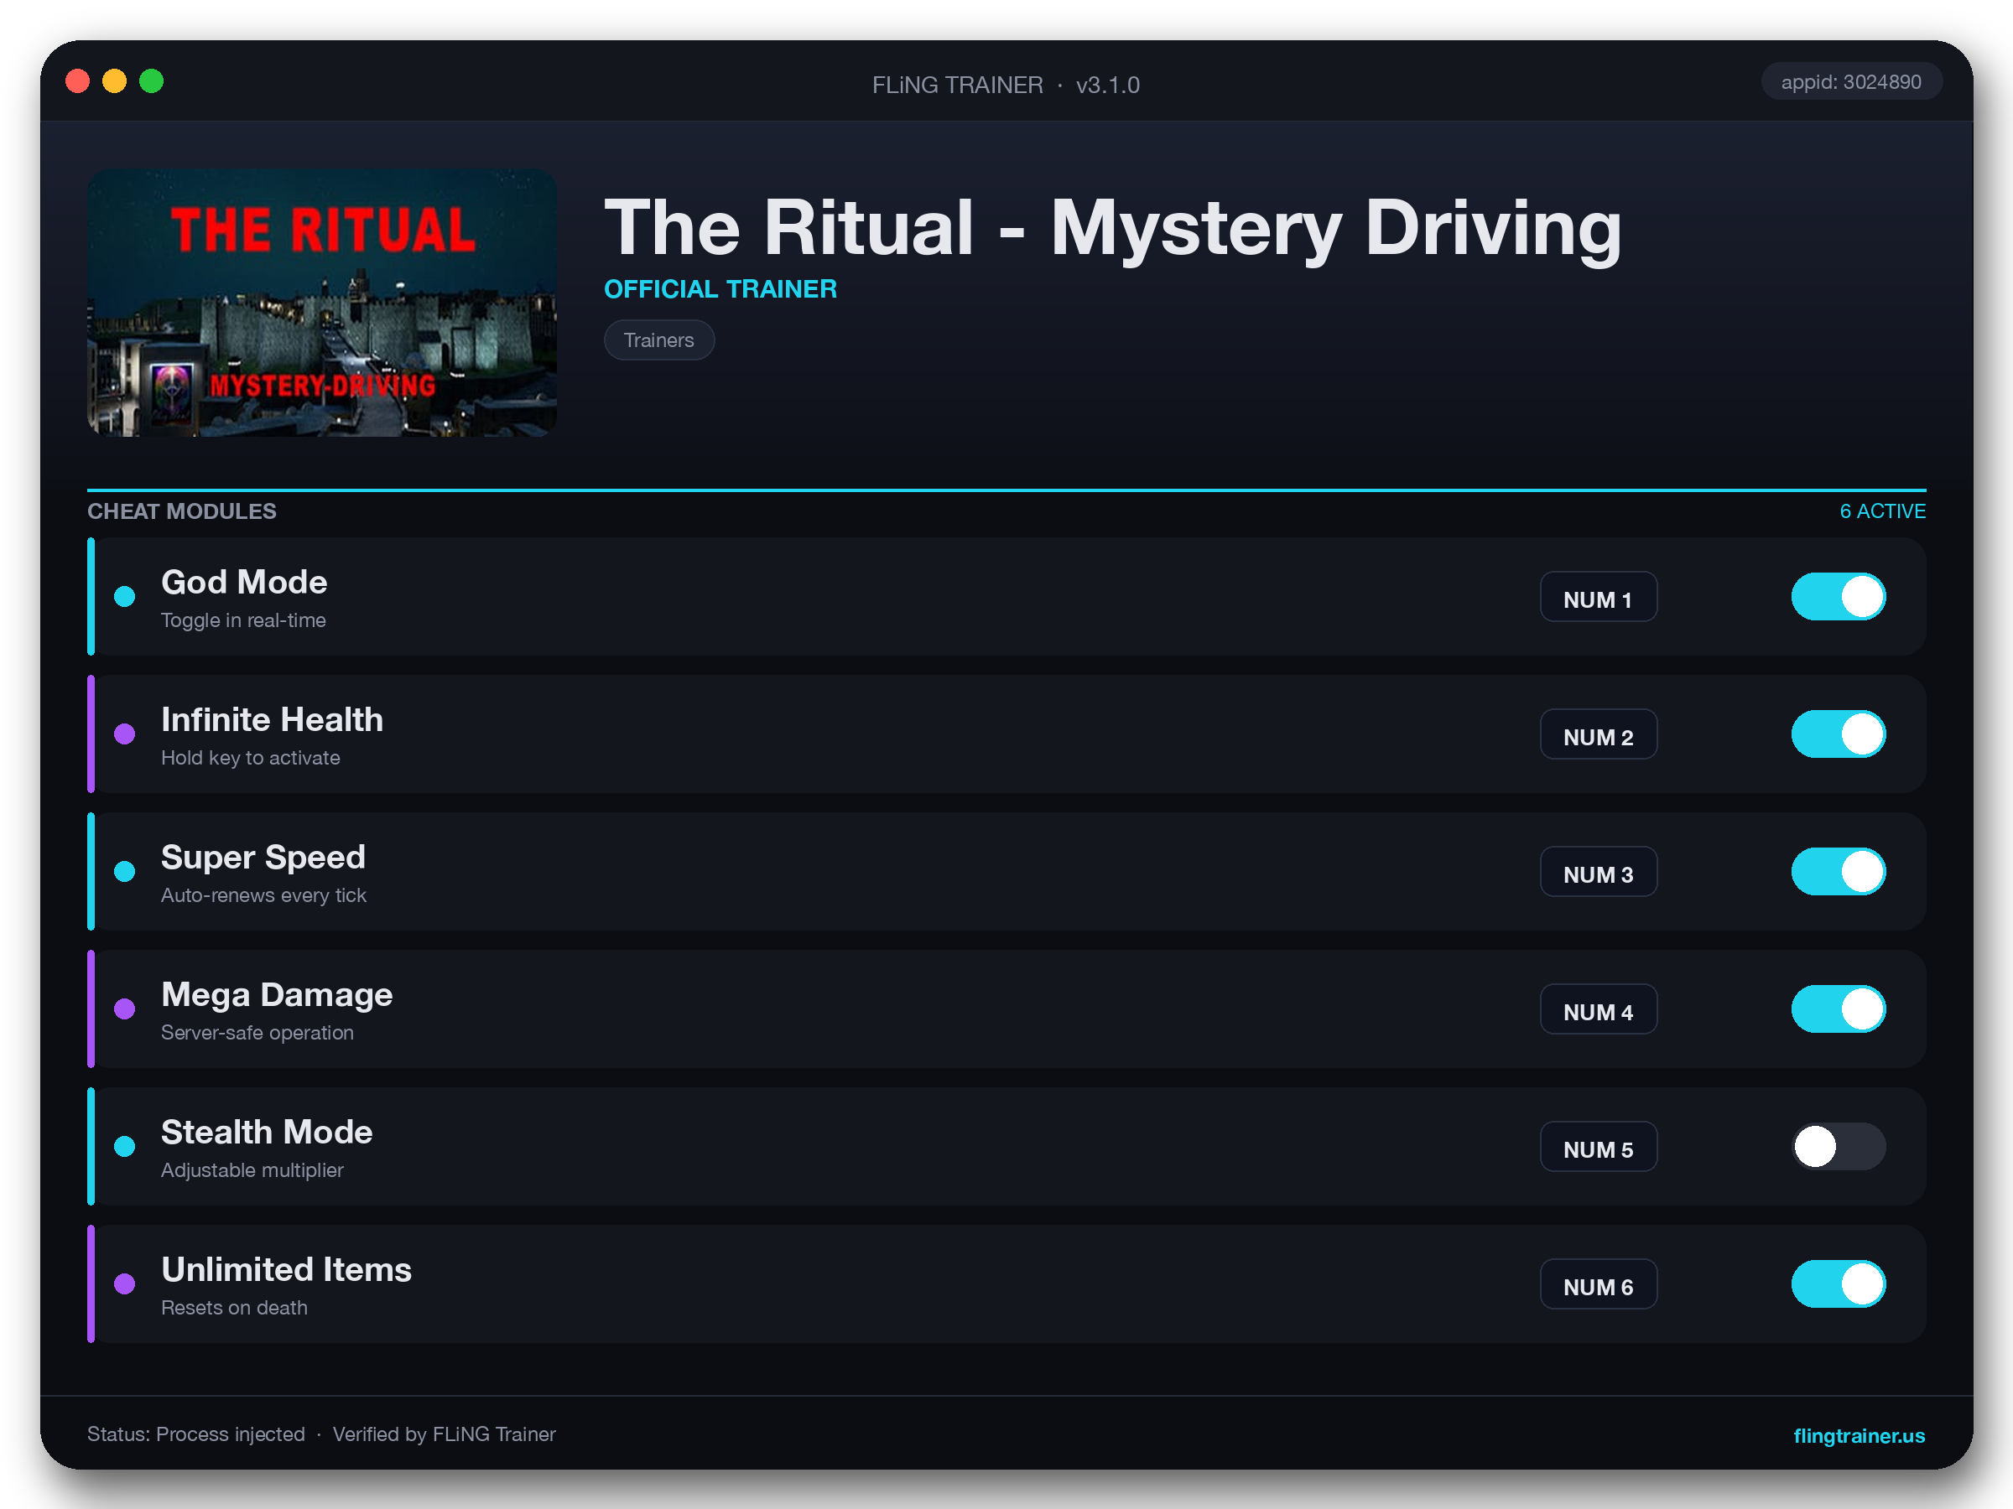
Task: Click 'Auto-renews every tick' text
Action: 264,895
